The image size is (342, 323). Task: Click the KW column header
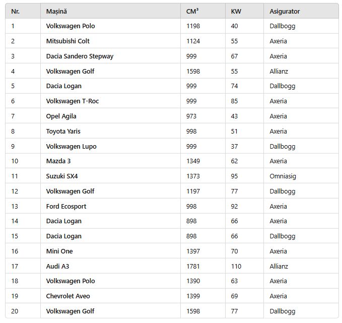click(236, 11)
